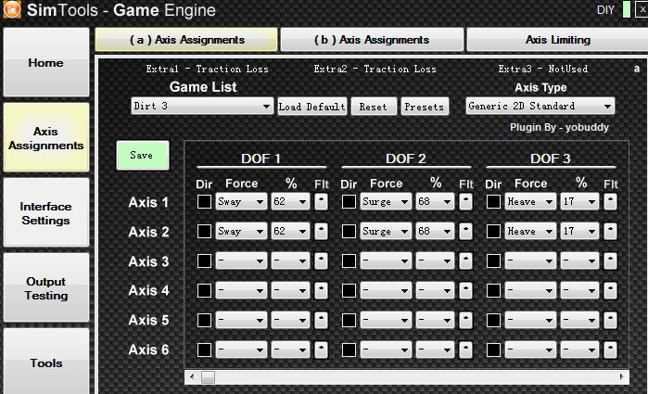Open the Axis Limiting tab
The image size is (648, 394).
click(x=556, y=40)
